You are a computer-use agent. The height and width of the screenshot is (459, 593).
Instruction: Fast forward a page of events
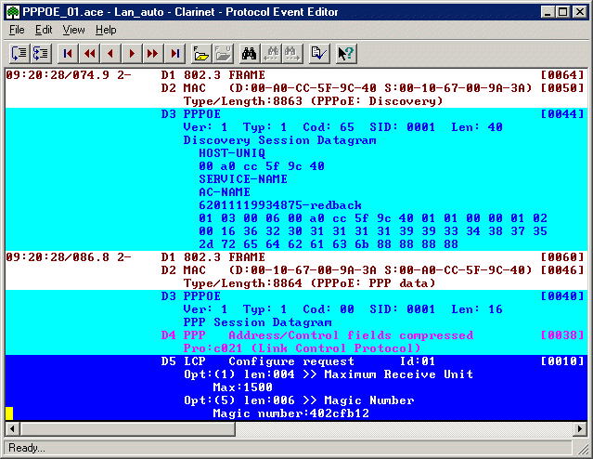(153, 53)
